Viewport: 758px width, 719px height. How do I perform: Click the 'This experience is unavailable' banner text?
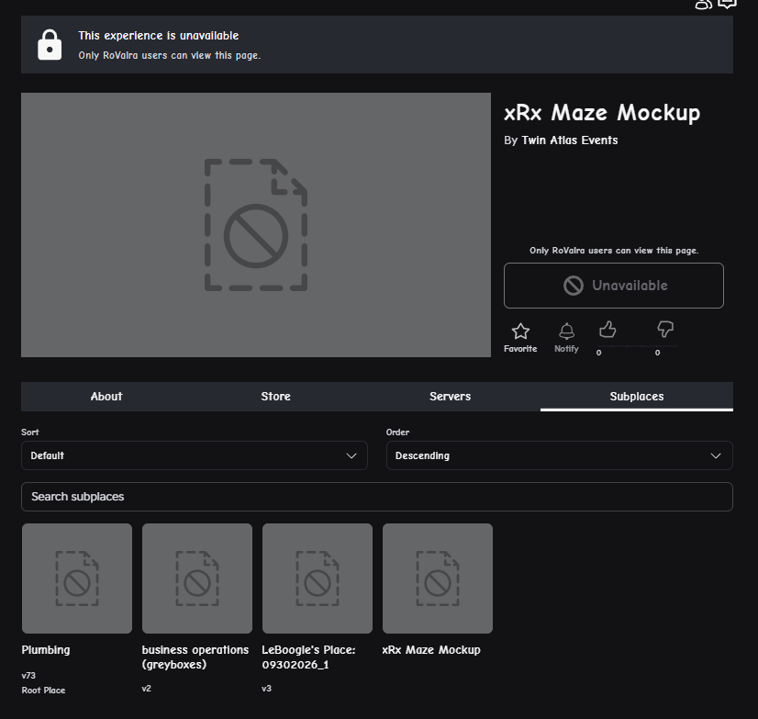(159, 36)
